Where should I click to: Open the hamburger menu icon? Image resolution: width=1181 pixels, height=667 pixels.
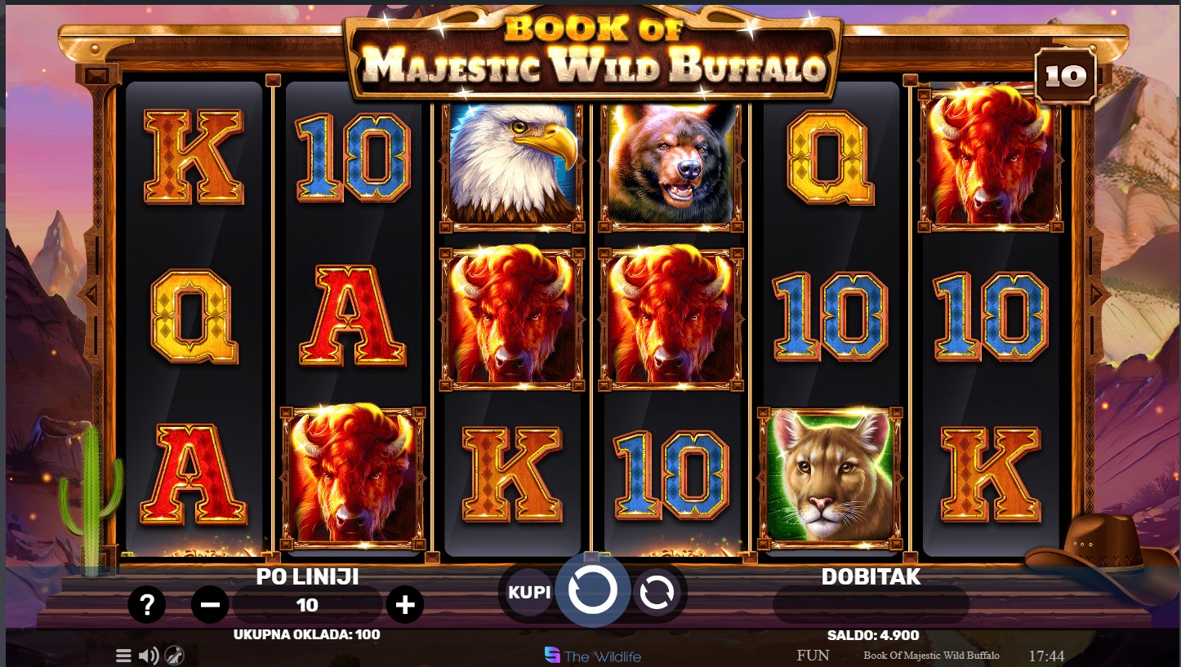coord(123,655)
